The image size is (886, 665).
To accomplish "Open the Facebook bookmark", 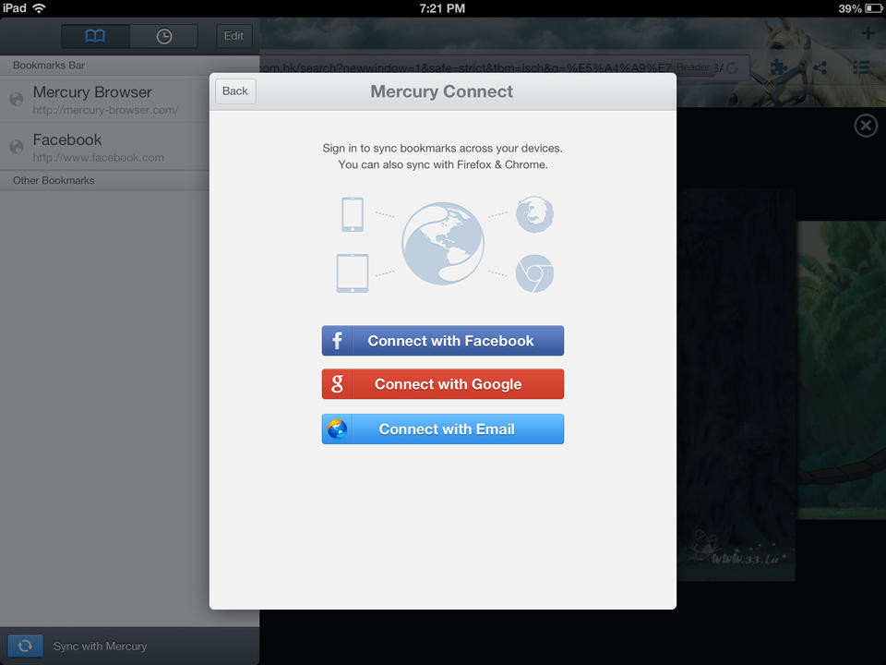I will (x=104, y=147).
